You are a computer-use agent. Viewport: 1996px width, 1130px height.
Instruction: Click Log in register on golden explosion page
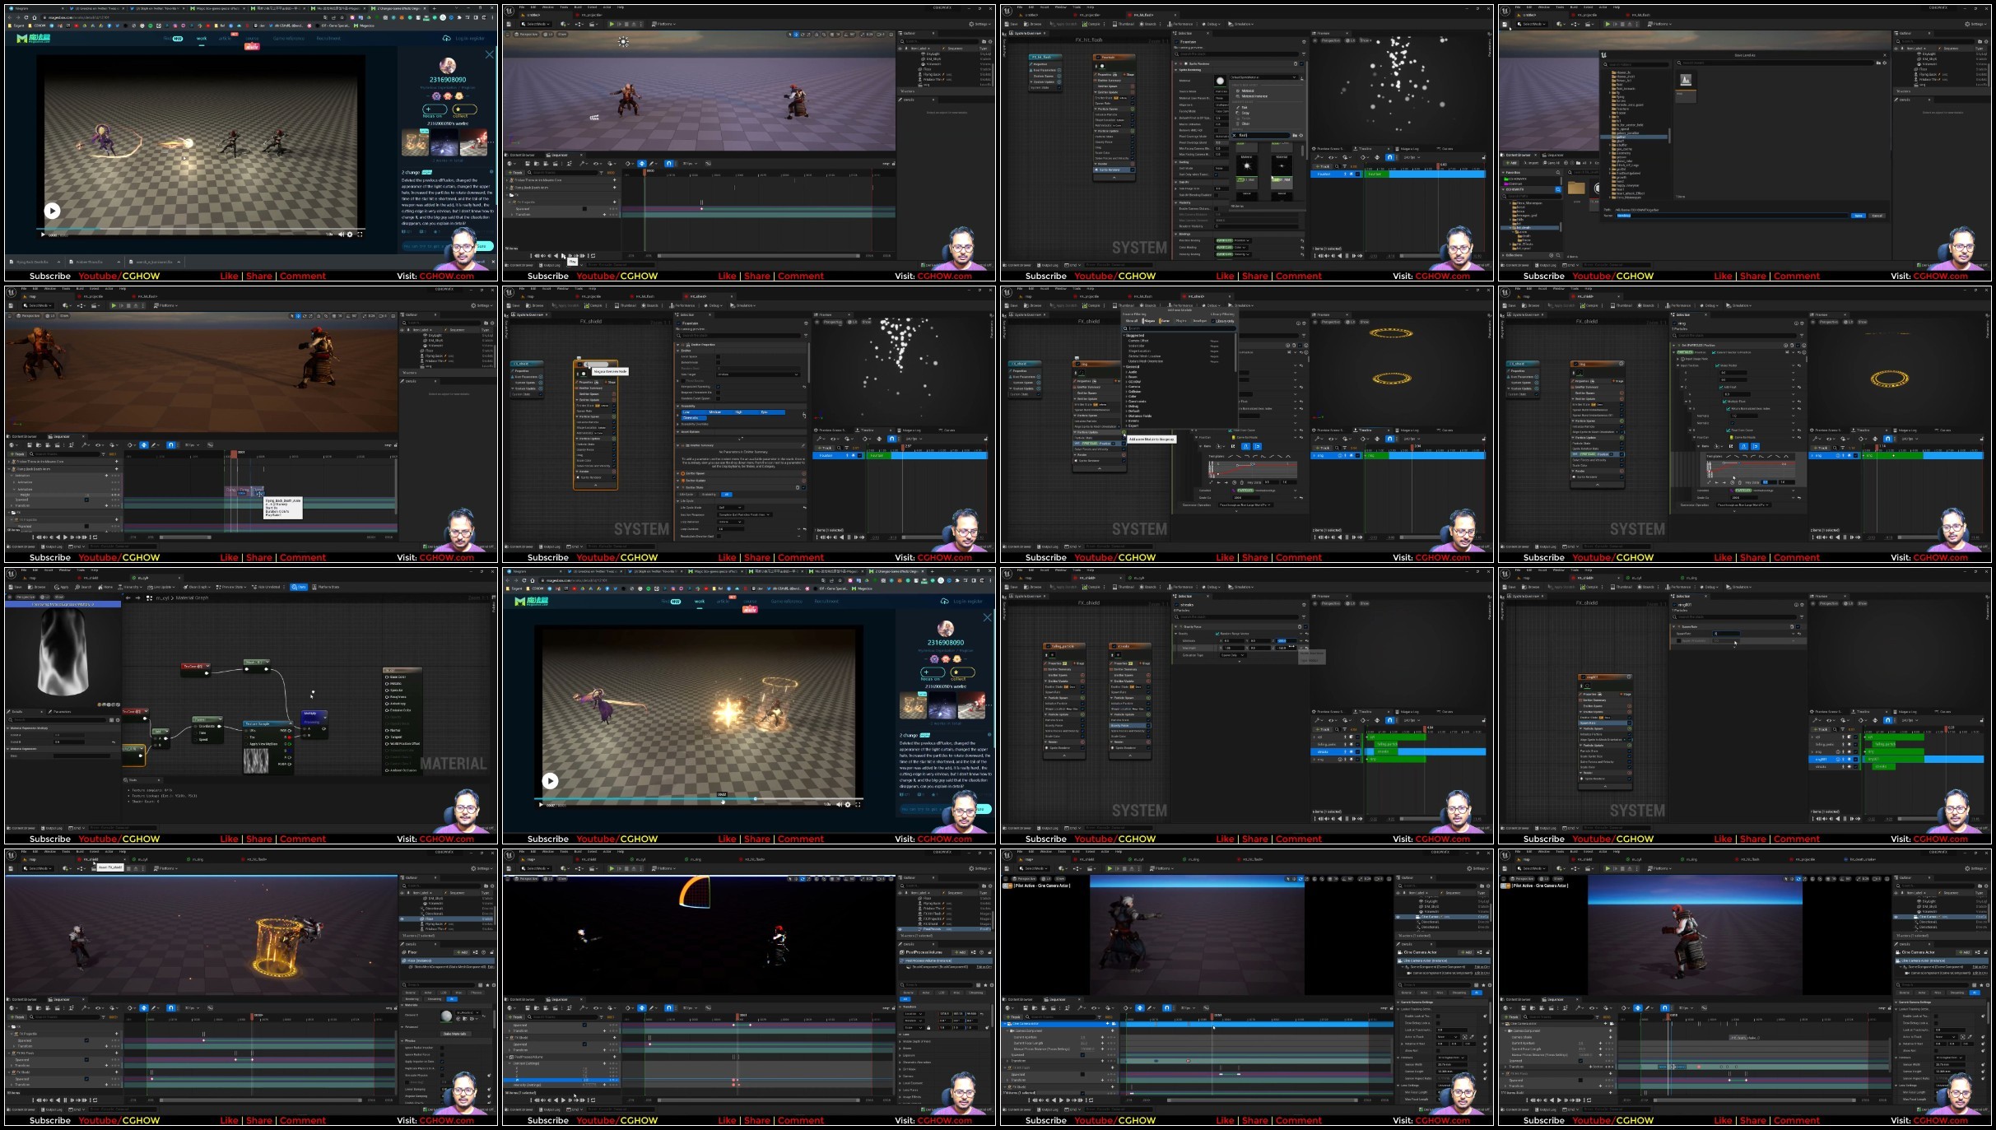968,602
